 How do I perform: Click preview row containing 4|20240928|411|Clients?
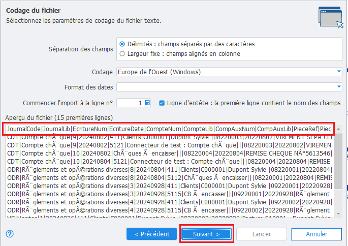(x=169, y=202)
